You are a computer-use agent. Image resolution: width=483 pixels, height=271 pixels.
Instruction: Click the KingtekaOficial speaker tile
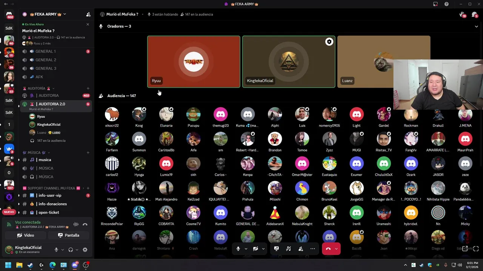coord(289,62)
